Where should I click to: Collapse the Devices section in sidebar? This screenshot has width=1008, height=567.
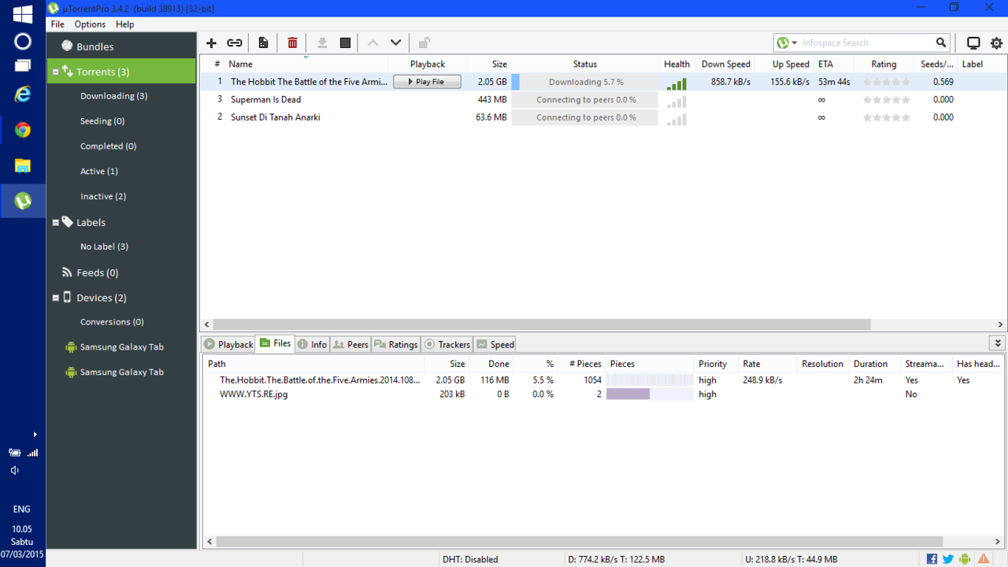tap(56, 298)
